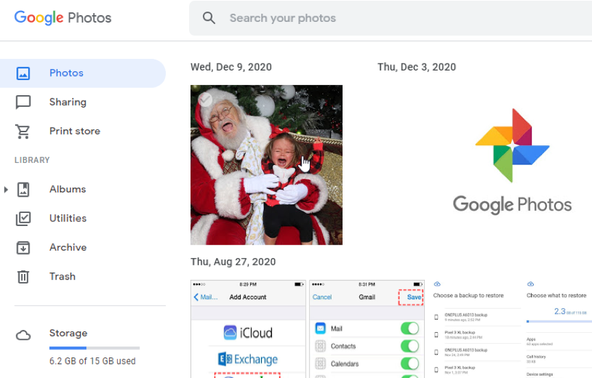The width and height of the screenshot is (592, 378).
Task: Click the search magnifier icon
Action: click(x=209, y=18)
